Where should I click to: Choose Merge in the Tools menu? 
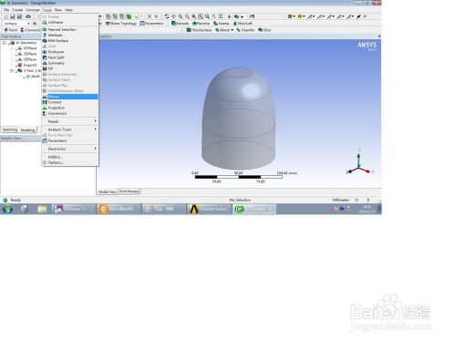[x=70, y=97]
